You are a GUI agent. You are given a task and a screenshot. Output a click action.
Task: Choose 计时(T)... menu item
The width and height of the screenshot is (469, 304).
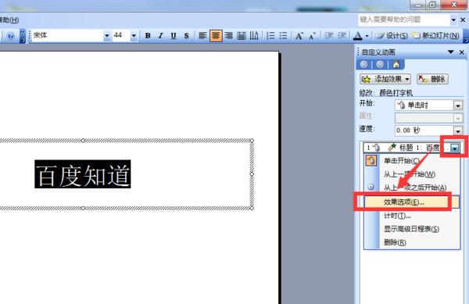[x=412, y=216]
